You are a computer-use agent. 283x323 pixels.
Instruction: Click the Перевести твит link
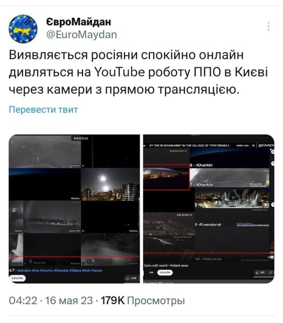[x=44, y=109]
